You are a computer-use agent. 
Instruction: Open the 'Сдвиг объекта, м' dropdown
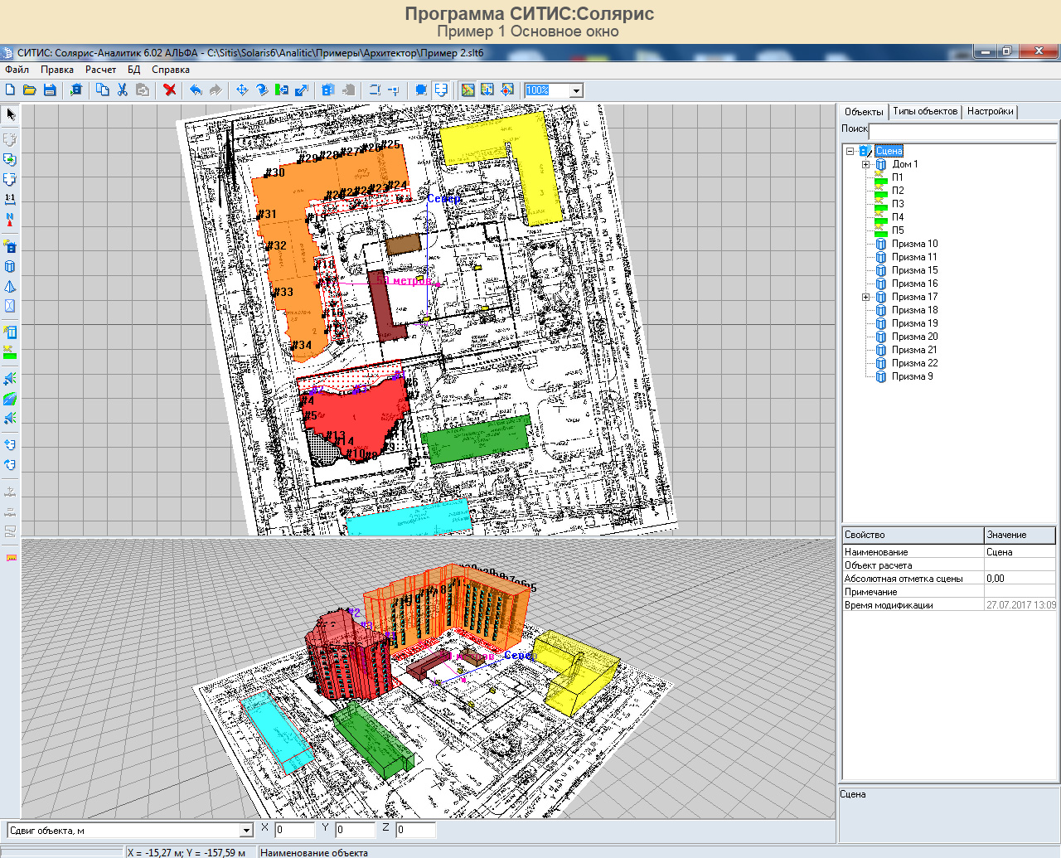(x=246, y=831)
